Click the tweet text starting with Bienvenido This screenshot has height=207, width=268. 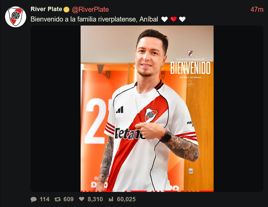pos(94,19)
